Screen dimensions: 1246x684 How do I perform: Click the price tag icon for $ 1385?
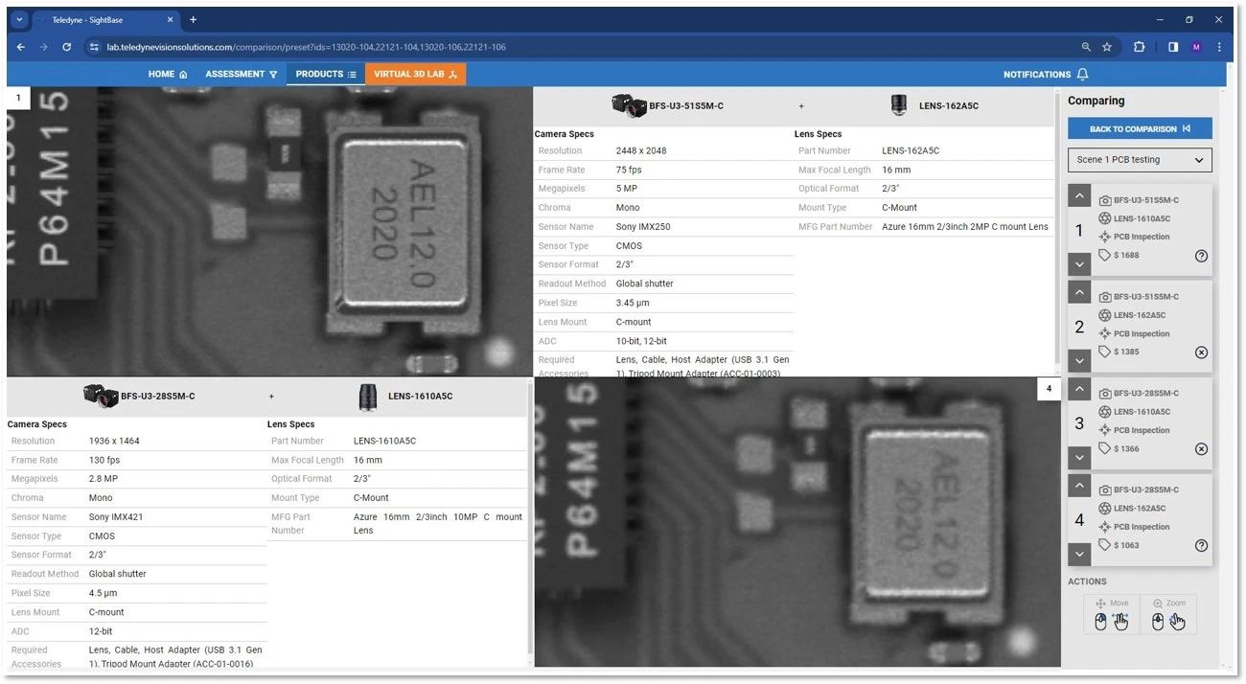coord(1105,353)
